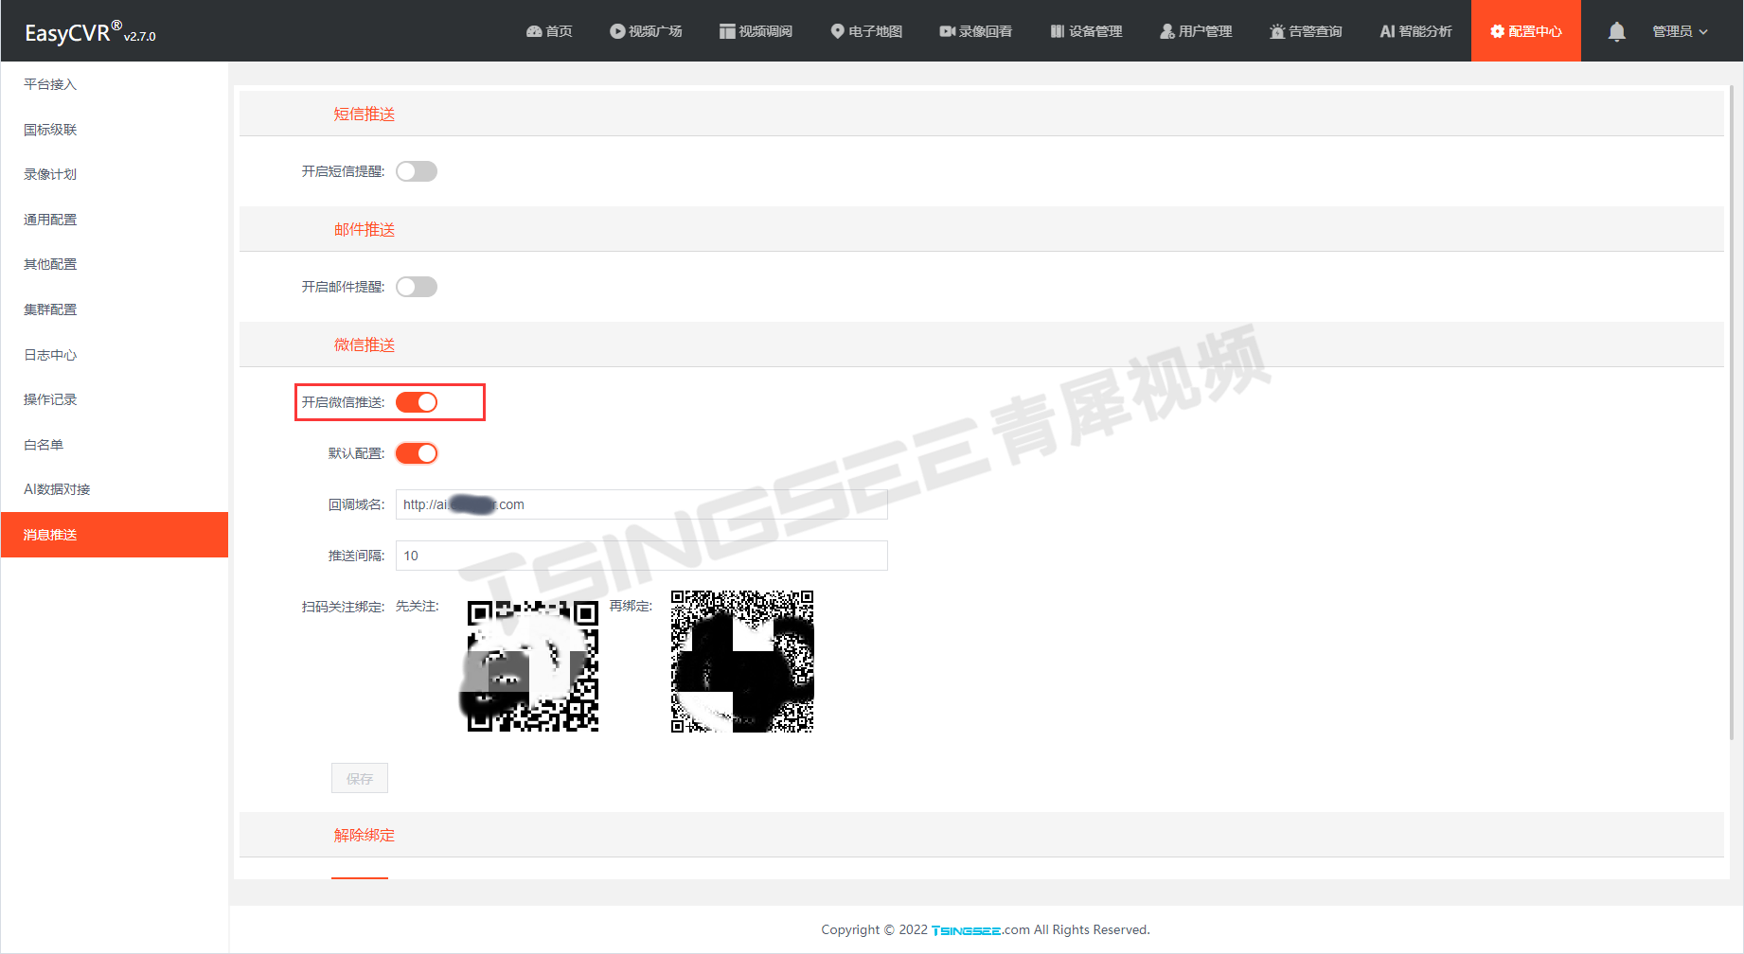
Task: Click the device management icon
Action: coord(1058,31)
